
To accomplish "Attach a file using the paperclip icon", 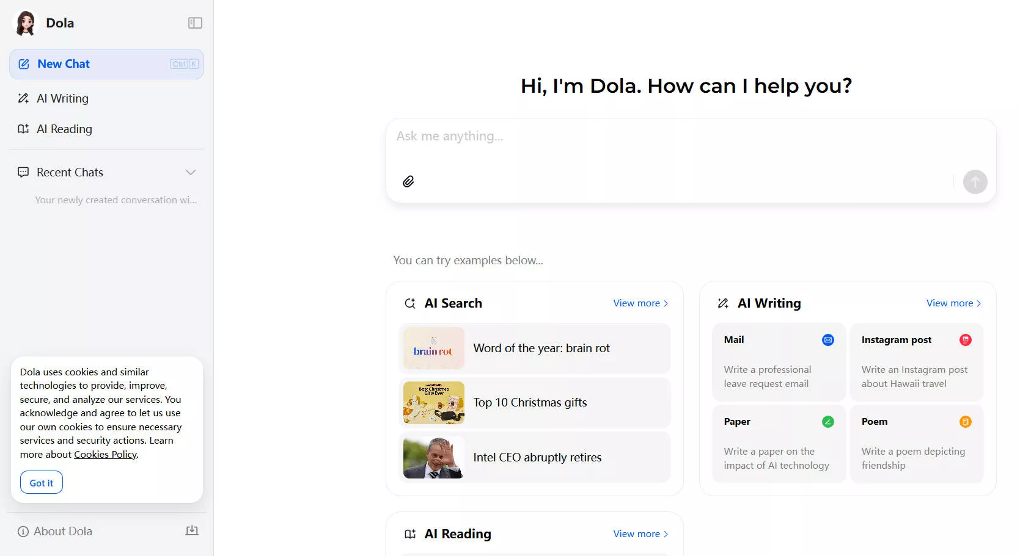I will [408, 181].
